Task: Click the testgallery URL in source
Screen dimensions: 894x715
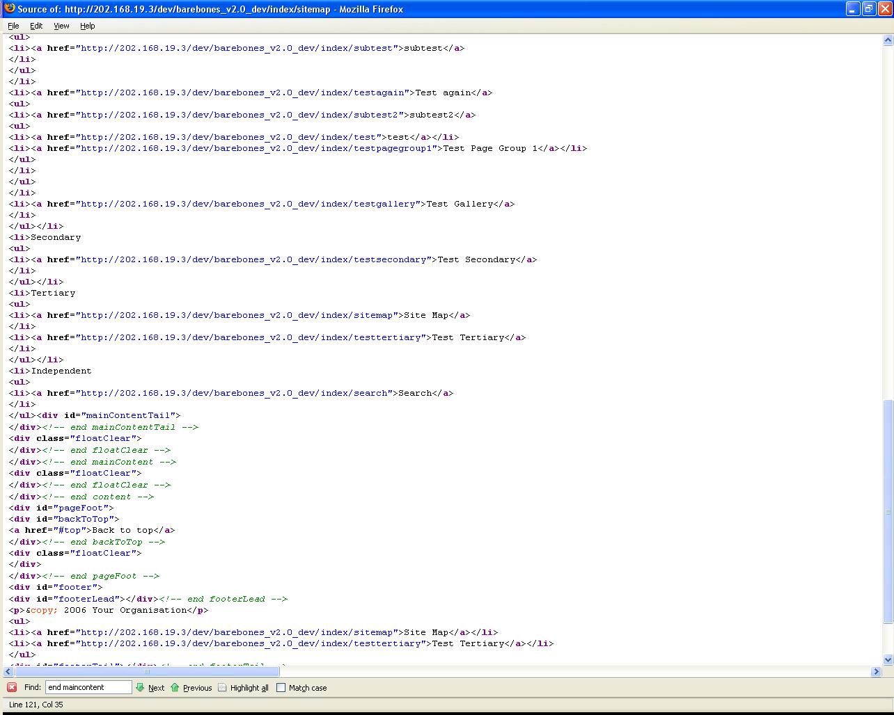Action: [250, 204]
